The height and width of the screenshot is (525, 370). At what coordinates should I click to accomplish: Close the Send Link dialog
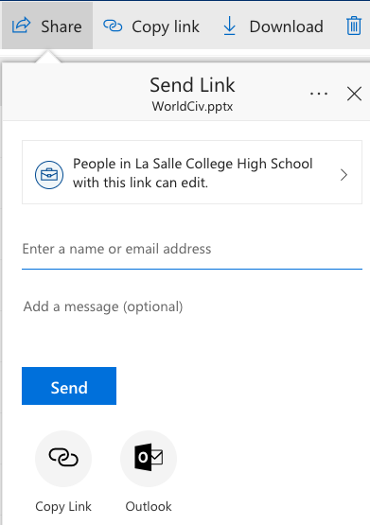[354, 94]
